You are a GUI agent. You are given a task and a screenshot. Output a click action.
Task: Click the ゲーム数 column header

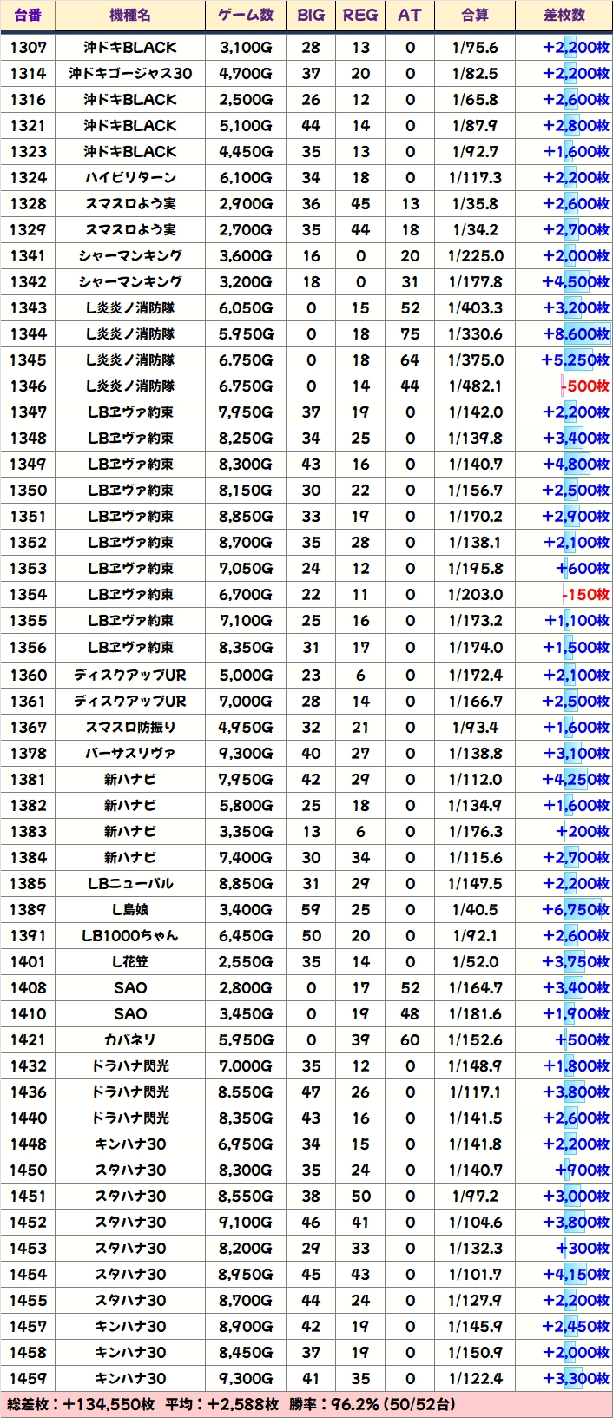click(246, 16)
